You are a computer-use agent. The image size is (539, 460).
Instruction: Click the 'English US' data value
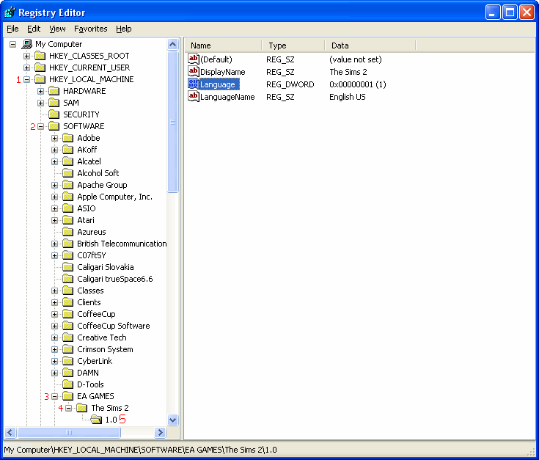click(x=347, y=97)
